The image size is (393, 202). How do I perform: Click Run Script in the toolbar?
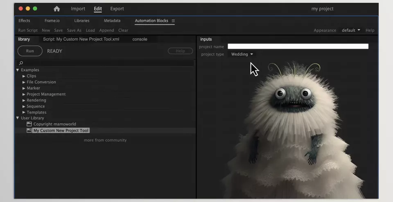[x=28, y=30]
